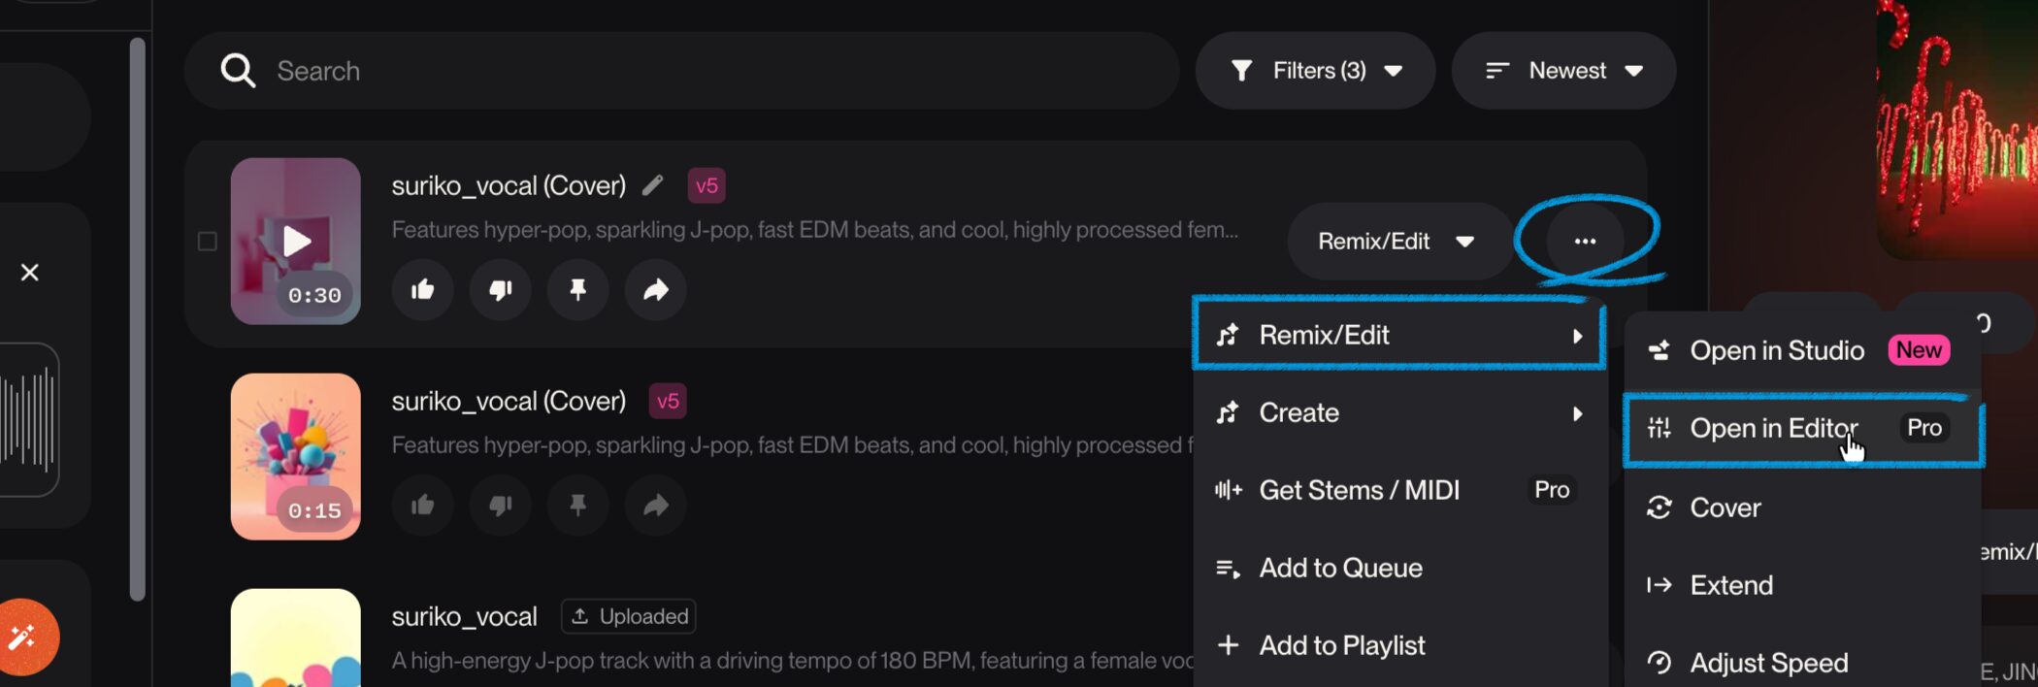Open the three-dot more options menu
The height and width of the screenshot is (687, 2038).
(x=1585, y=242)
